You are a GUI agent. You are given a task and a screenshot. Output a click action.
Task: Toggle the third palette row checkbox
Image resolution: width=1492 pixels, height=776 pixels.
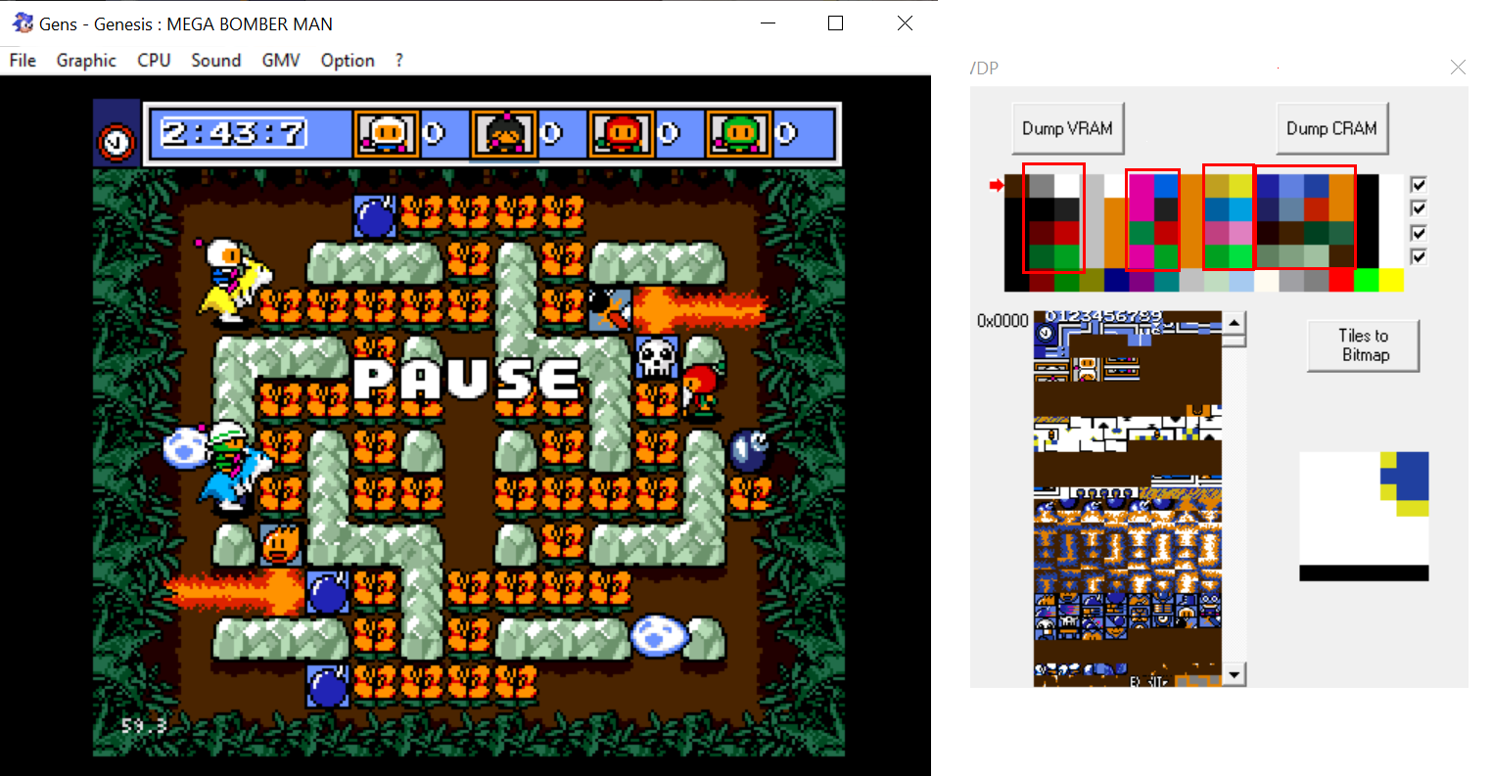click(1419, 233)
